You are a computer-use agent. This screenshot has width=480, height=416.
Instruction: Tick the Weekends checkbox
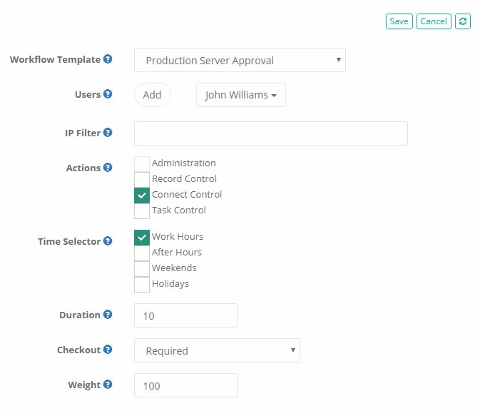[142, 268]
